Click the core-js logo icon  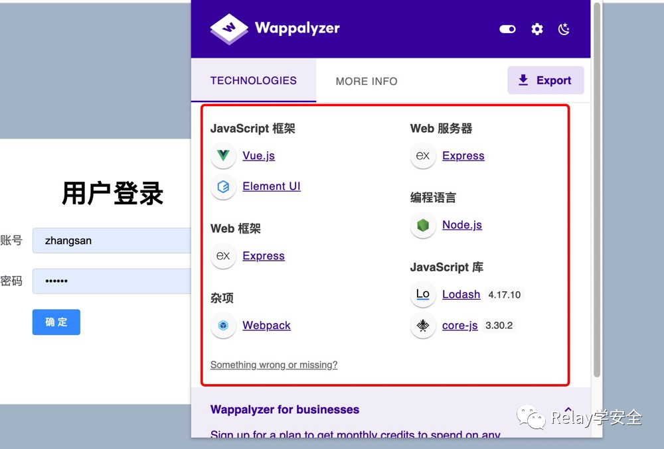(x=422, y=325)
